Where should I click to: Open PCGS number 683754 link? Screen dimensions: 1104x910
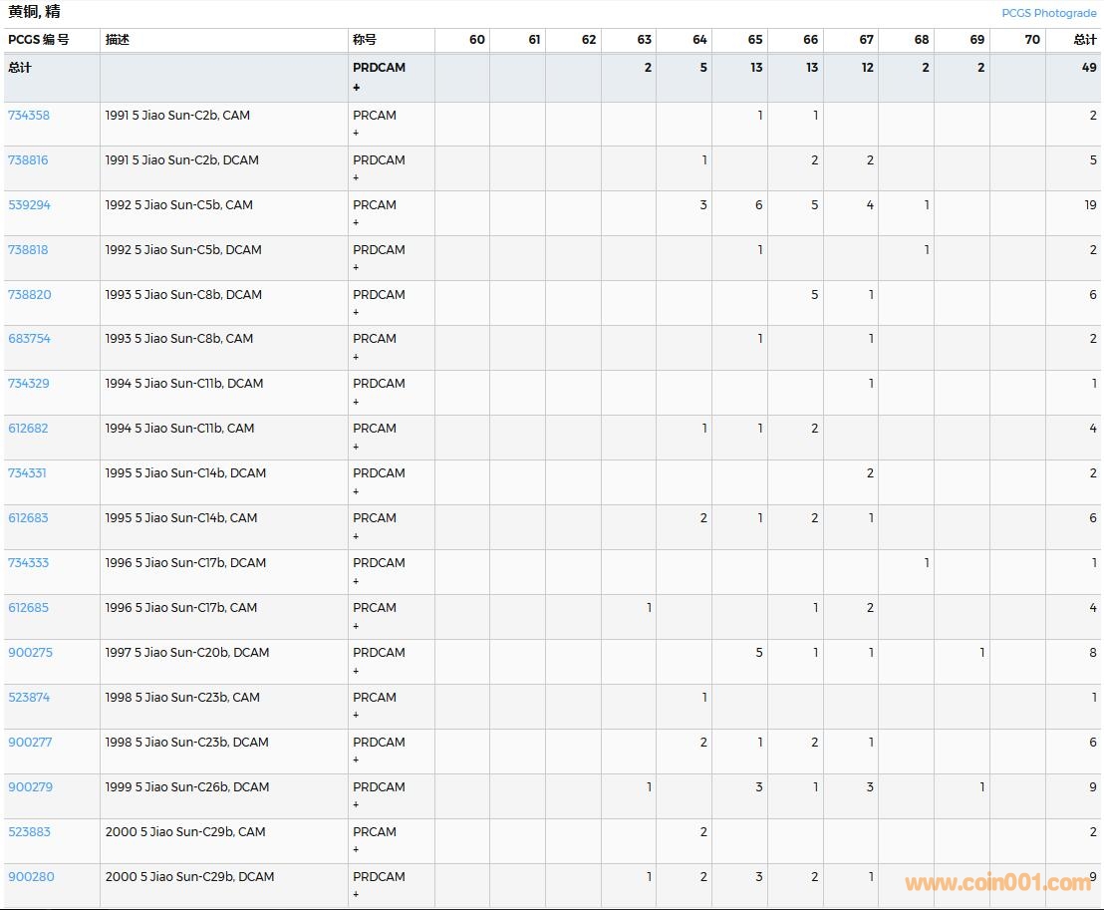[29, 339]
